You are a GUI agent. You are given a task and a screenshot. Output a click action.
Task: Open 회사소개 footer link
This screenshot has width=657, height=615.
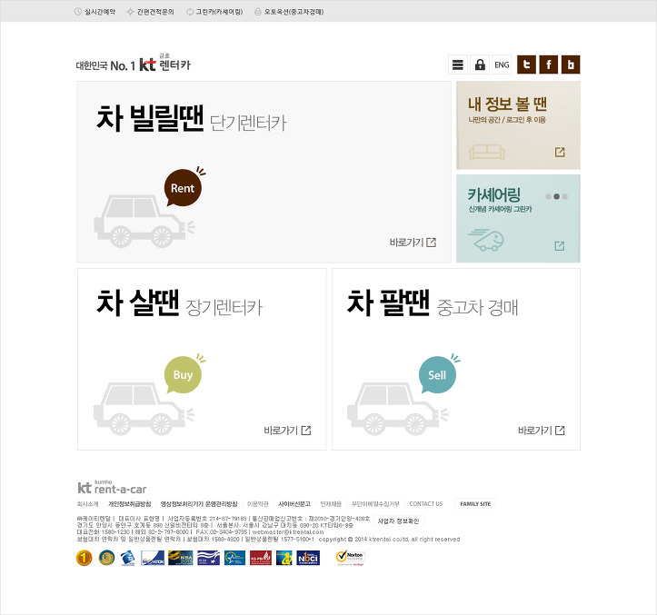pos(87,504)
